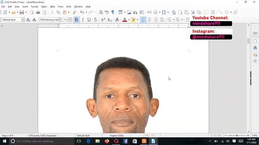Expand the font name dropdown

(x=60, y=20)
